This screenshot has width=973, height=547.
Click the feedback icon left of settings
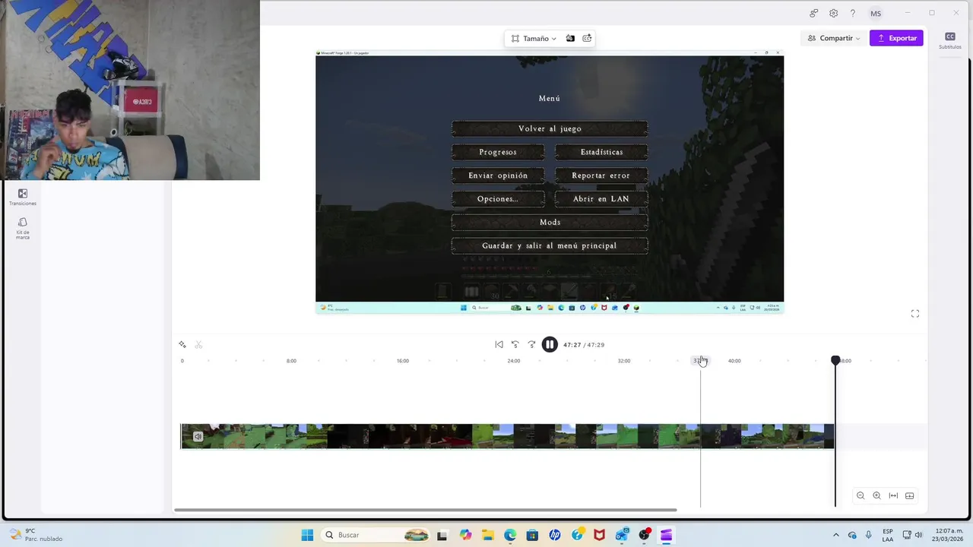[813, 13]
